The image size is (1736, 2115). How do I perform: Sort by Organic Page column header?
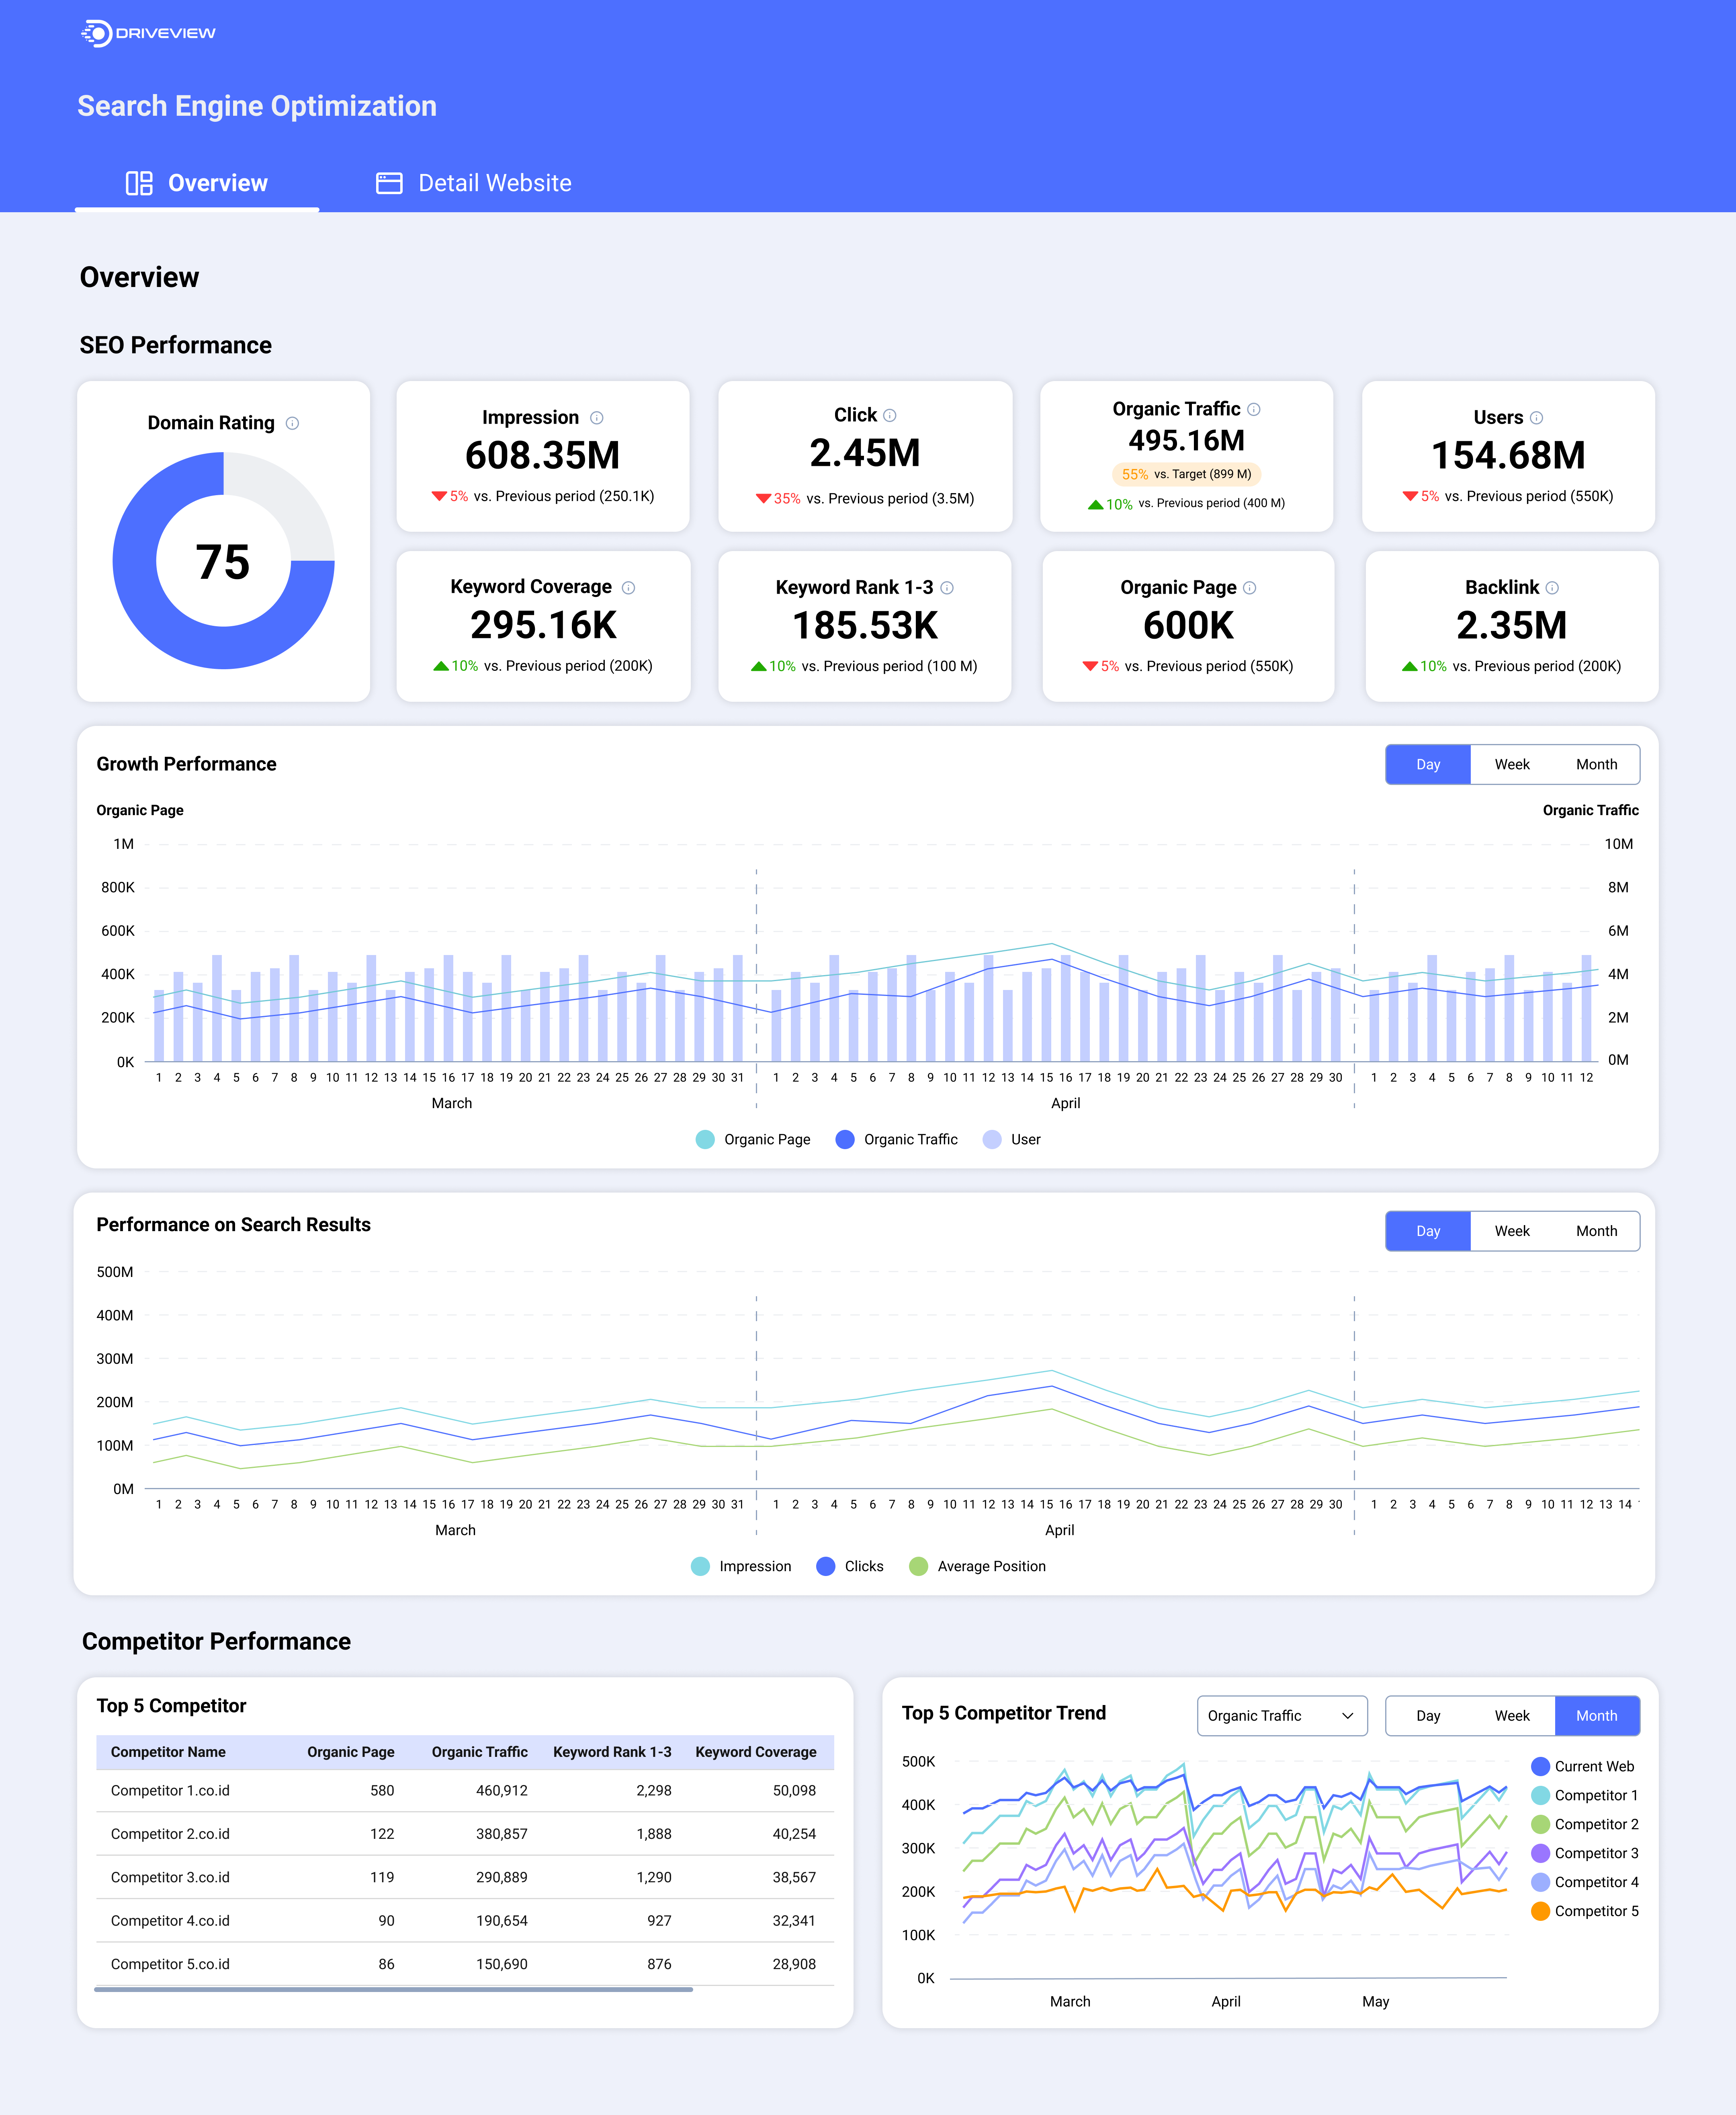pos(350,1752)
